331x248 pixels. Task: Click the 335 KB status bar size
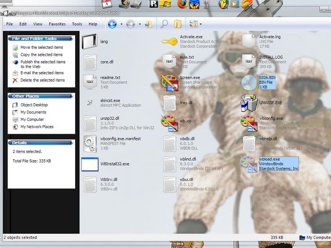click(277, 238)
